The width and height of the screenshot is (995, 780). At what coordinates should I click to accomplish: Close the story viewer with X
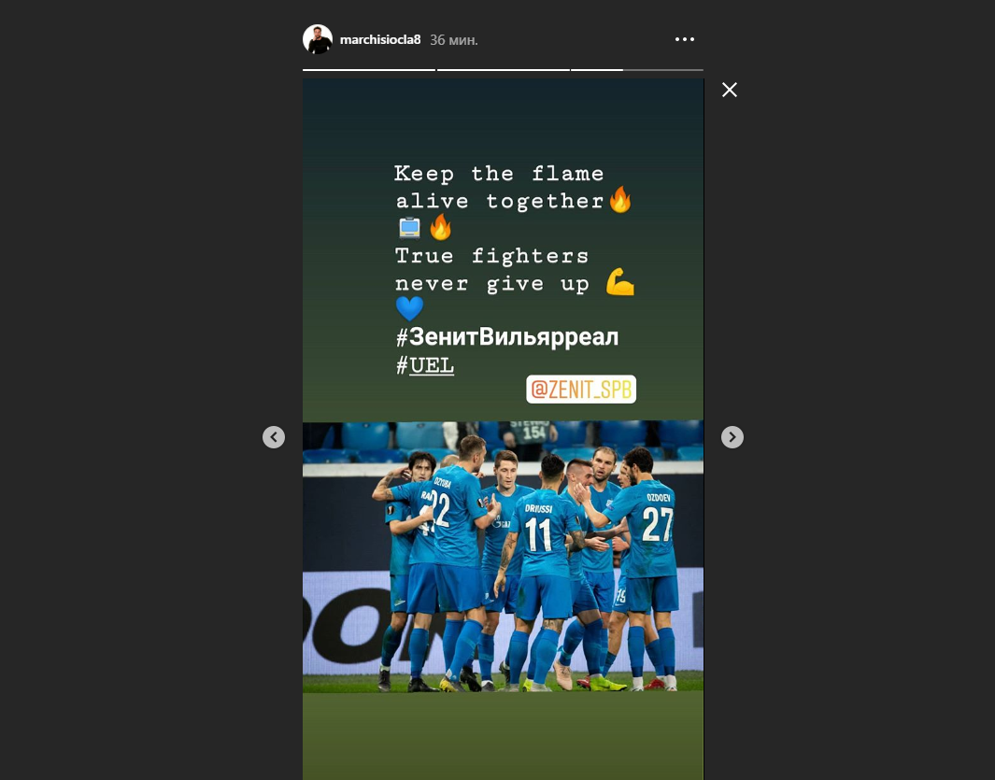(730, 90)
